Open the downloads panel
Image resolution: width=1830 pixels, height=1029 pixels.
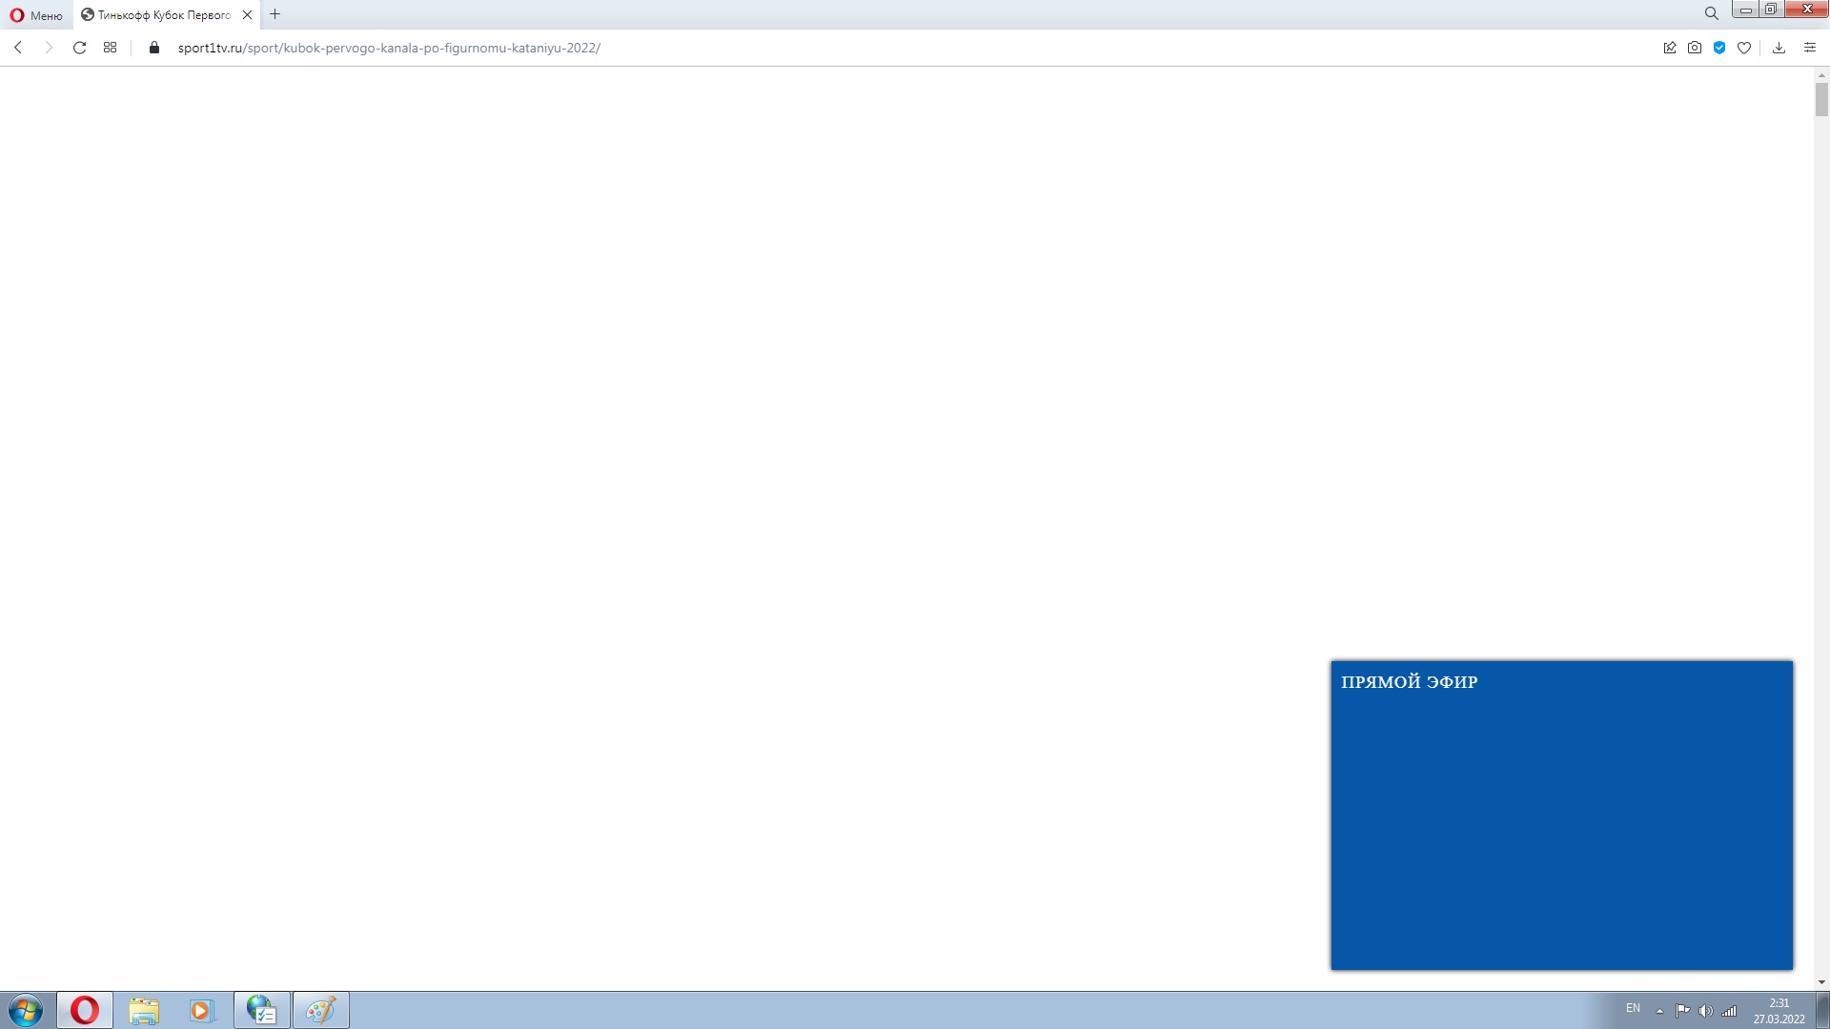tap(1779, 48)
